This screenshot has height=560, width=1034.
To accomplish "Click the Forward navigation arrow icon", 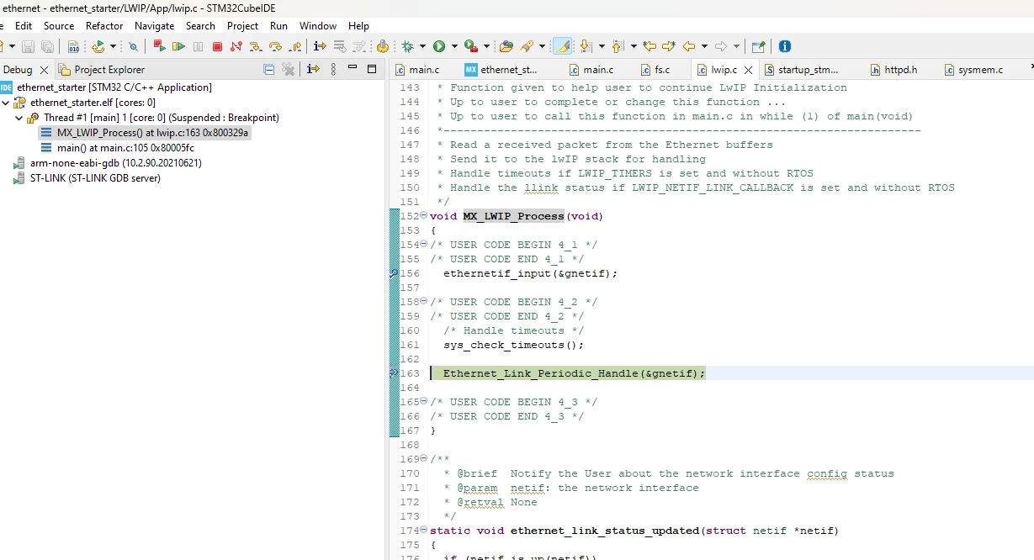I will tap(721, 46).
